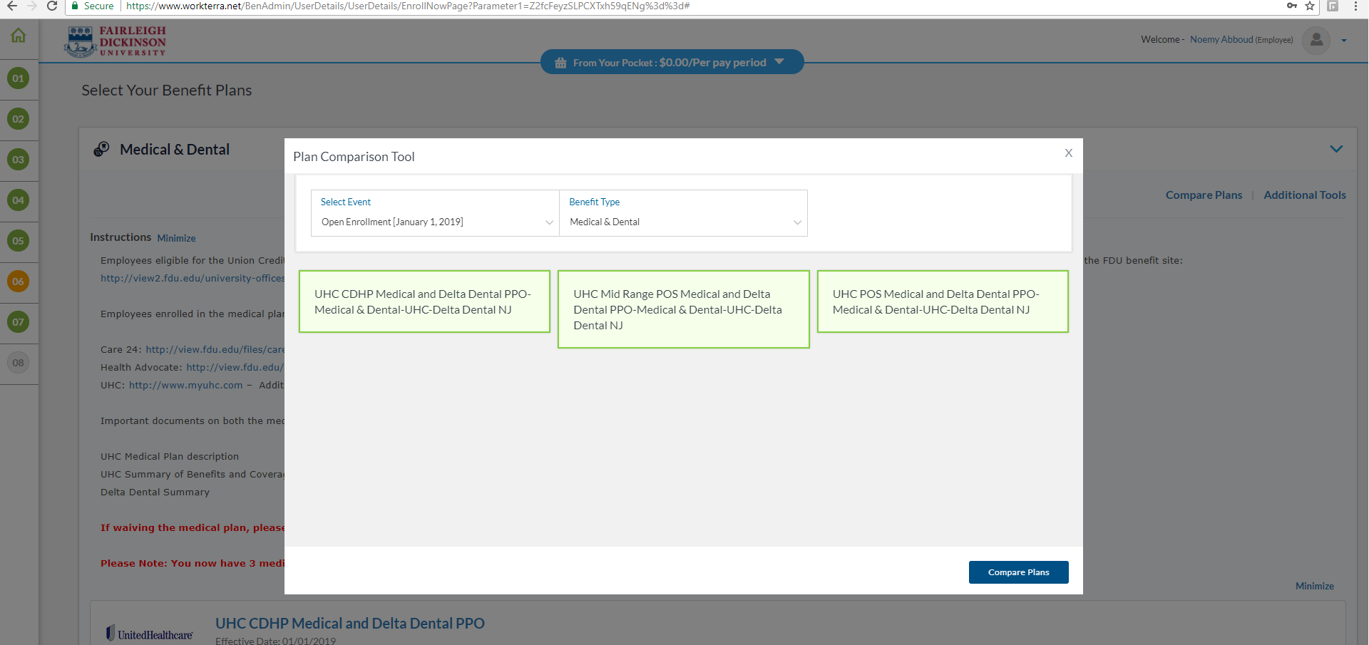This screenshot has height=645, width=1369.
Task: Click the Plan Comparison Tool title
Action: point(354,157)
